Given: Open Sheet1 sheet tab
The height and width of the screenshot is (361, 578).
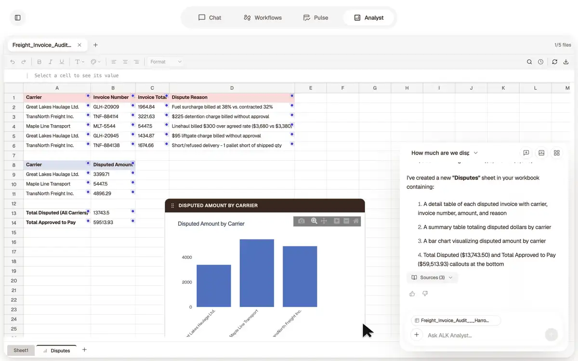Looking at the screenshot, I should [x=21, y=350].
